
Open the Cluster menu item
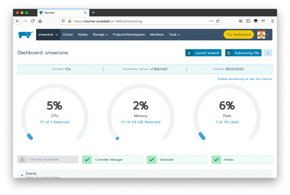68,34
